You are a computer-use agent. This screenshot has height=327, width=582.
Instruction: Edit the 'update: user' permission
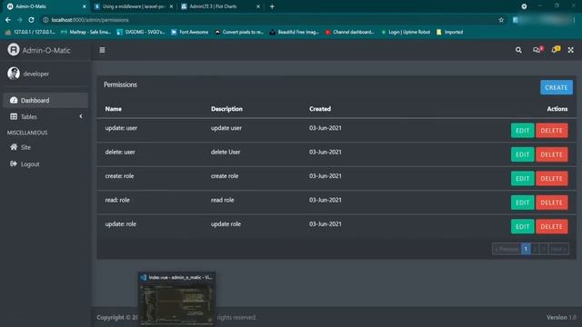[x=522, y=131]
